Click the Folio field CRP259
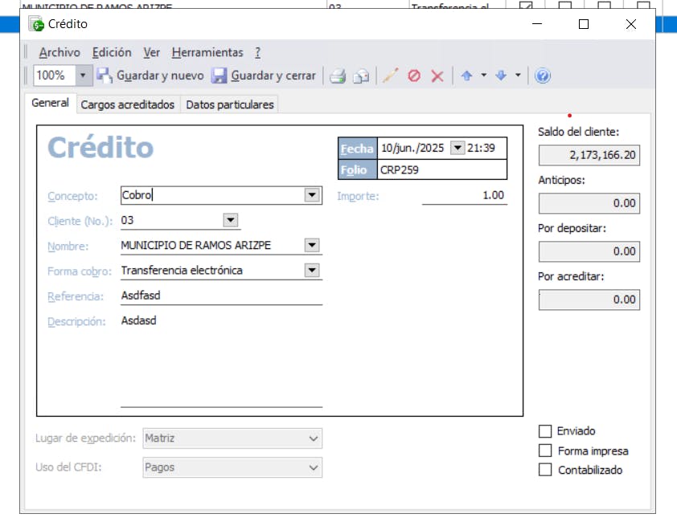 [x=442, y=169]
